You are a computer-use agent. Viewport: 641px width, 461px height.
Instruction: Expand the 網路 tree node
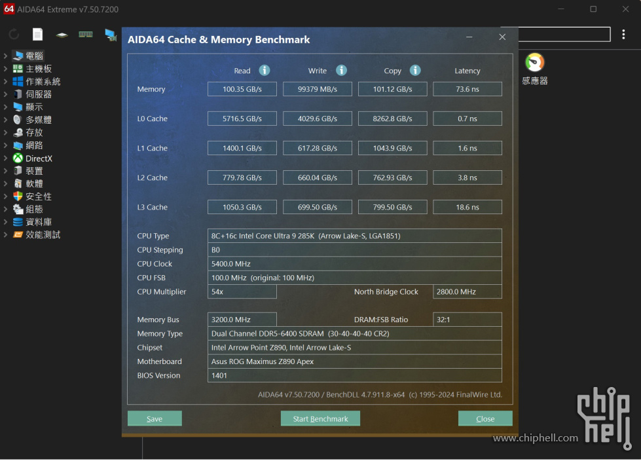[5, 145]
